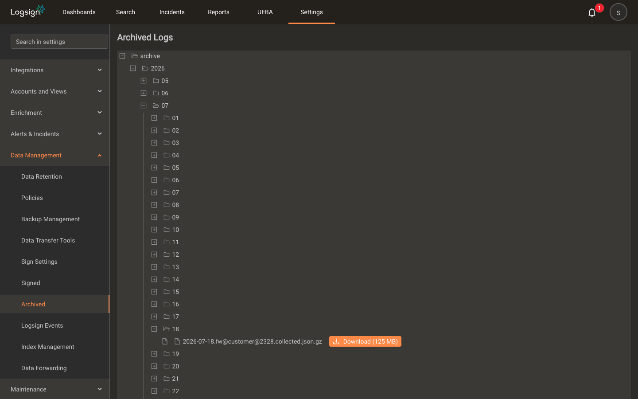
Task: Open Data Retention settings
Action: tap(42, 176)
